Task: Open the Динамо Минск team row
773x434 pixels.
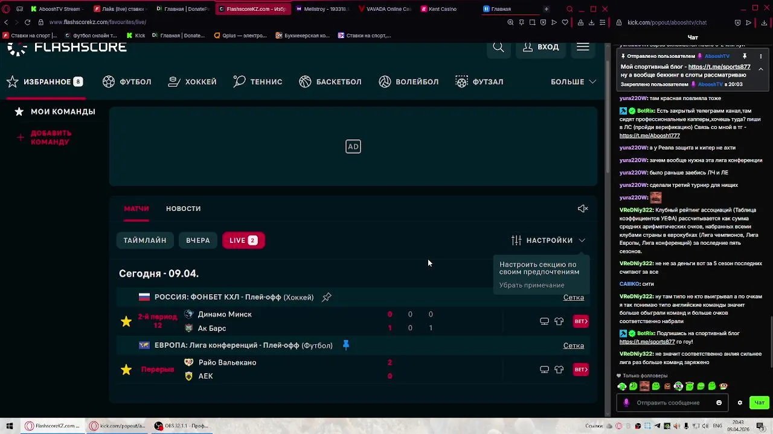Action: (x=224, y=314)
